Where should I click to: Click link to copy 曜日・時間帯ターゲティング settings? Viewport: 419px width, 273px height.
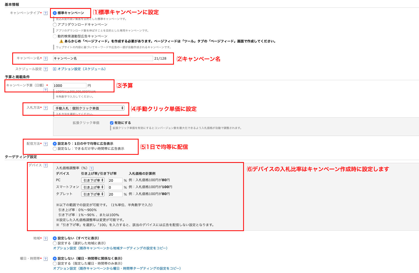[117, 269]
